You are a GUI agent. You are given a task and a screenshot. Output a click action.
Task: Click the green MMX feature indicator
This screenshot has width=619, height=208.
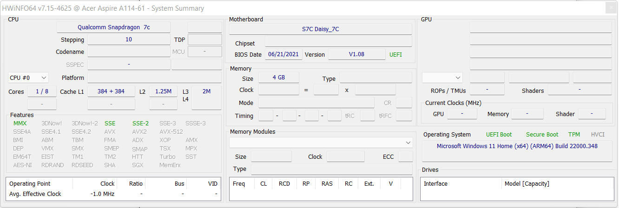click(20, 123)
